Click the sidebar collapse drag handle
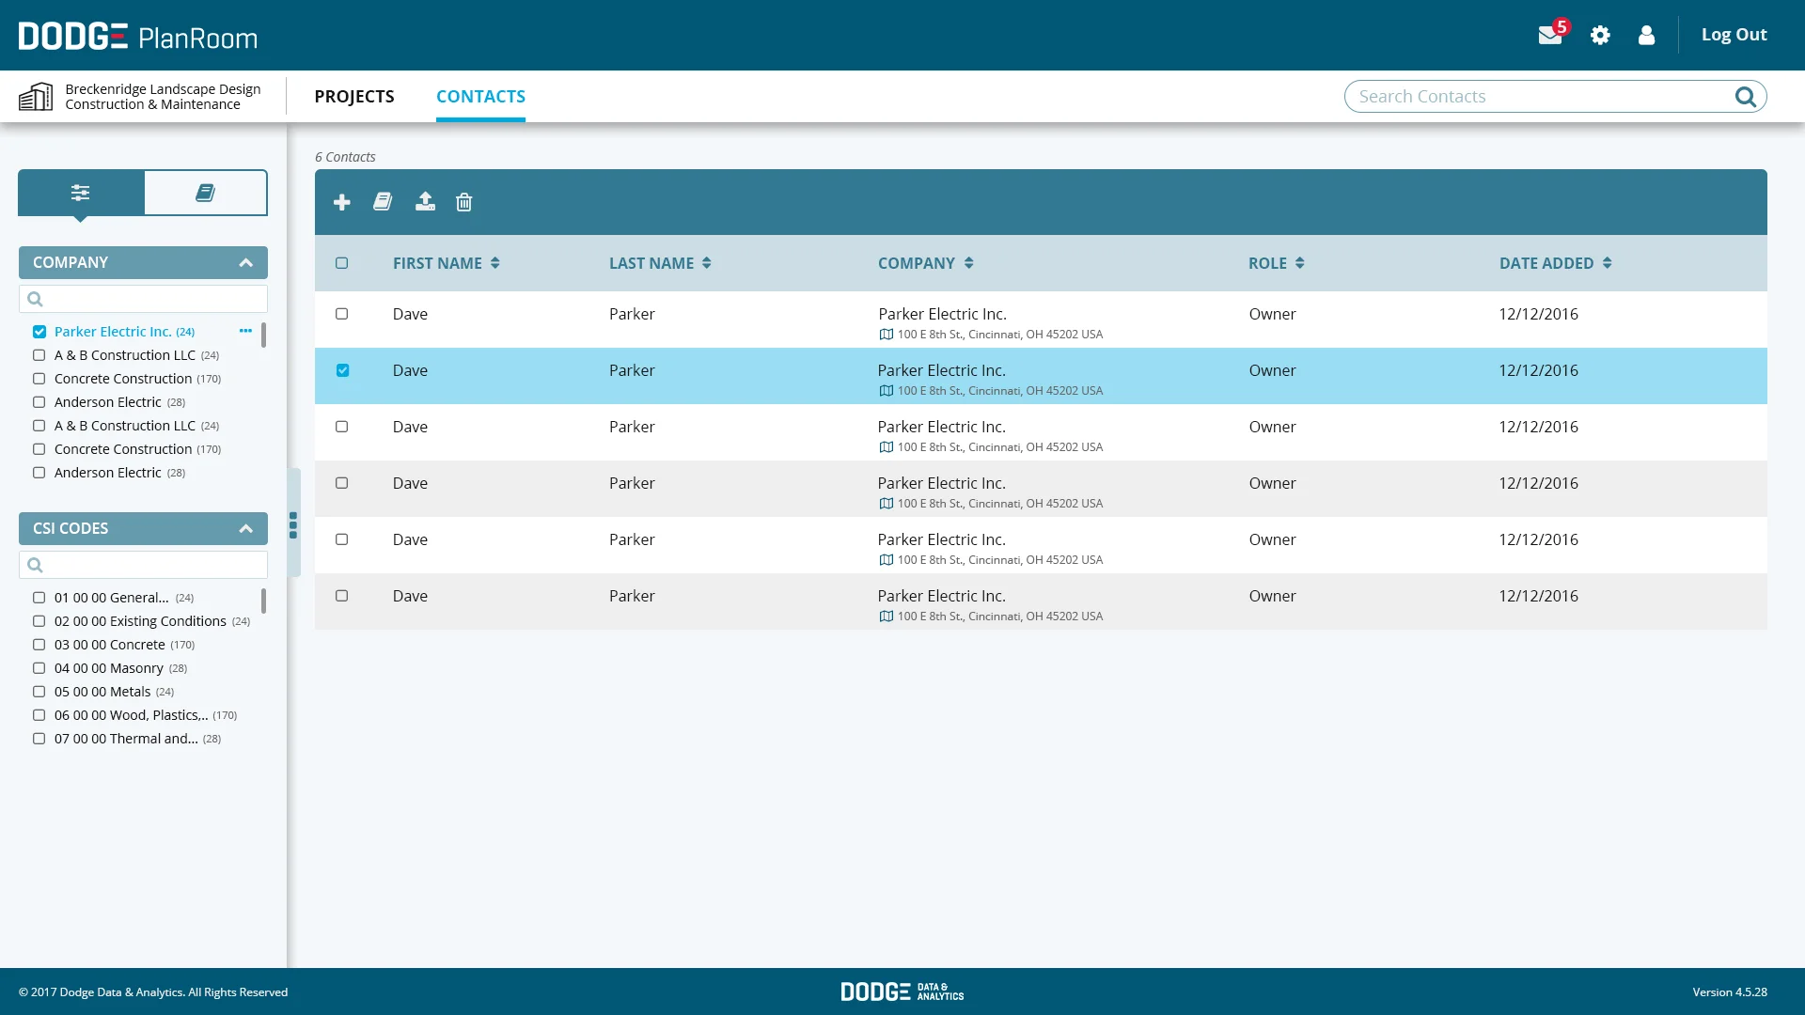Image resolution: width=1805 pixels, height=1015 pixels. tap(293, 524)
